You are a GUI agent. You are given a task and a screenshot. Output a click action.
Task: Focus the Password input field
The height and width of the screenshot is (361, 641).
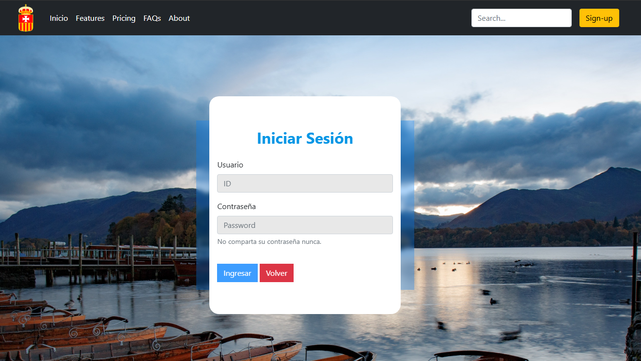click(x=305, y=226)
